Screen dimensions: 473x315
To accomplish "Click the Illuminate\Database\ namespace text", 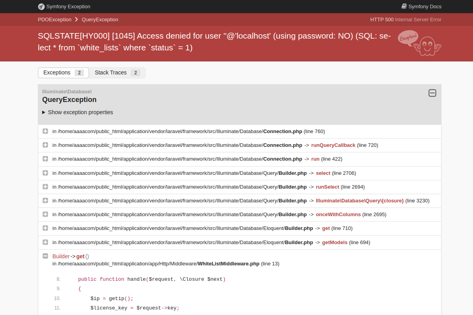I will [67, 91].
